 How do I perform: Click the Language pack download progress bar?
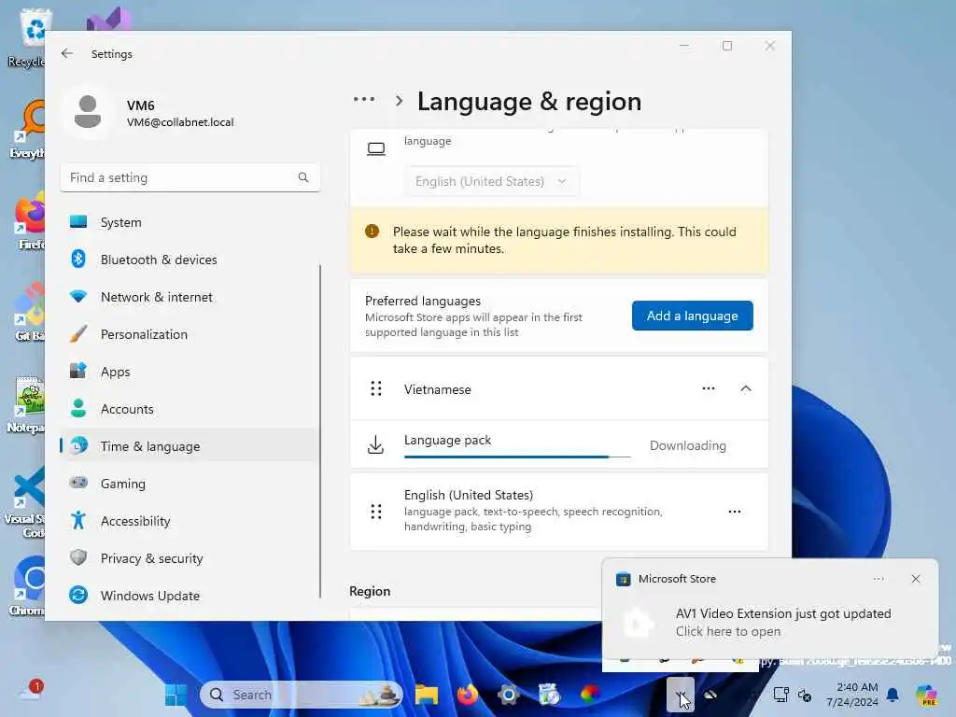pos(517,457)
